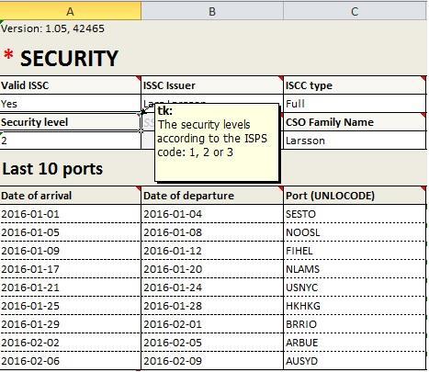Click the Security level value cell containing 2
The height and width of the screenshot is (372, 429).
click(x=70, y=141)
